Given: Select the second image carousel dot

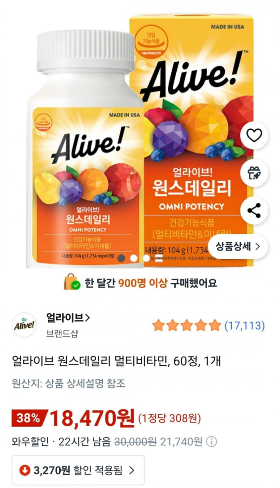Looking at the screenshot, I should click(x=134, y=258).
